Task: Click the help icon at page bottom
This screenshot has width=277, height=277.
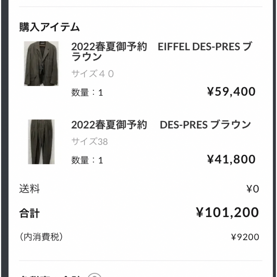Action: [x=95, y=275]
